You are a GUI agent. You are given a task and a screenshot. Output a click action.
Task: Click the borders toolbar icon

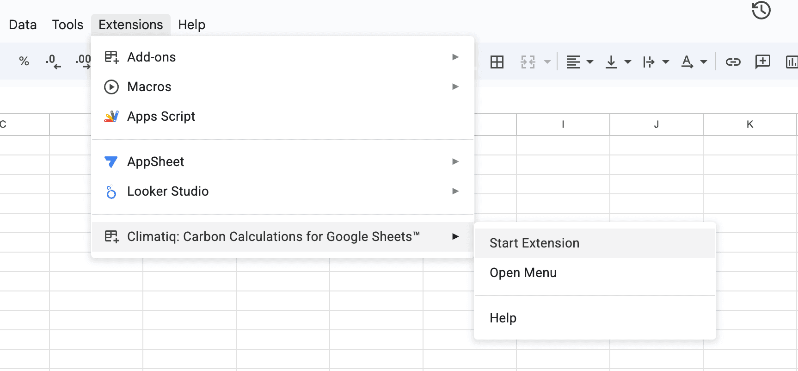click(x=497, y=62)
